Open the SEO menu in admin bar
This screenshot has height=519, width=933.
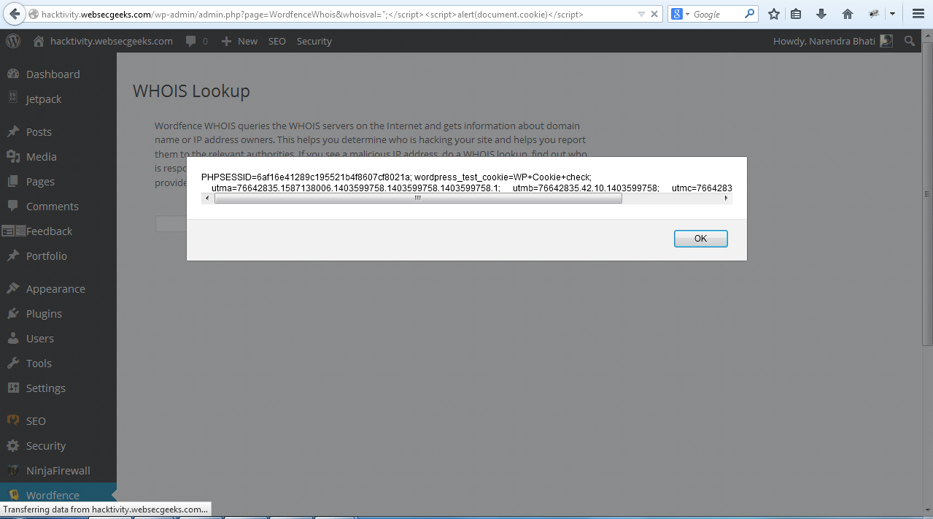[x=277, y=41]
